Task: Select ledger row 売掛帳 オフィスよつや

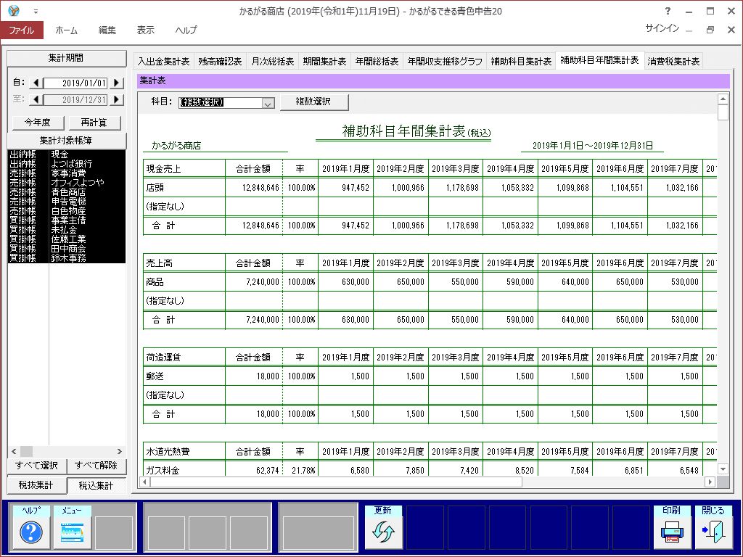Action: coord(67,183)
